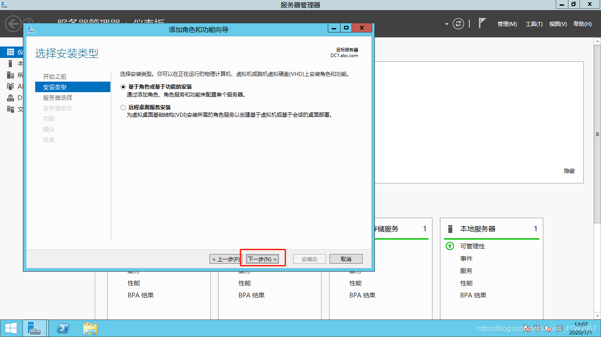Launch PowerShell from the taskbar

pyautogui.click(x=63, y=328)
